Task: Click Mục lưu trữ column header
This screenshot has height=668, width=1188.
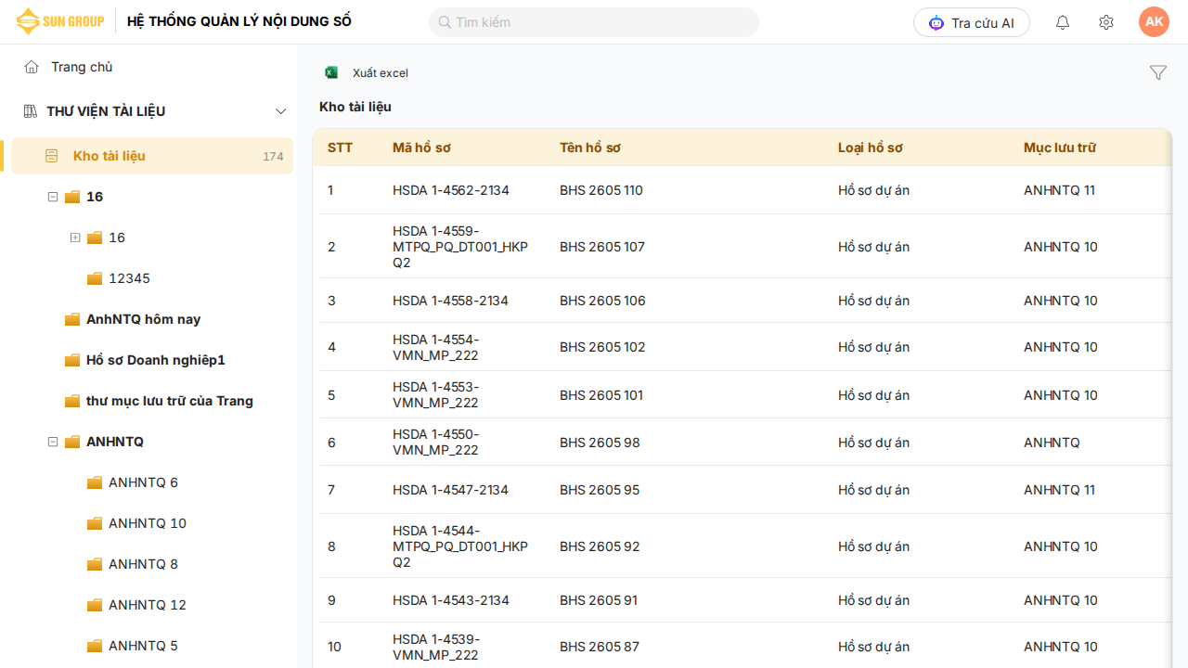Action: coord(1060,148)
